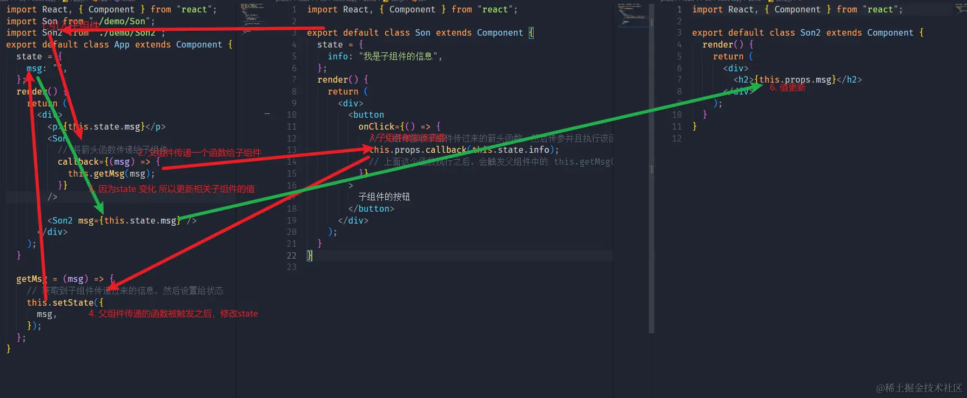Click line number 3 in Son2 pane

(679, 32)
